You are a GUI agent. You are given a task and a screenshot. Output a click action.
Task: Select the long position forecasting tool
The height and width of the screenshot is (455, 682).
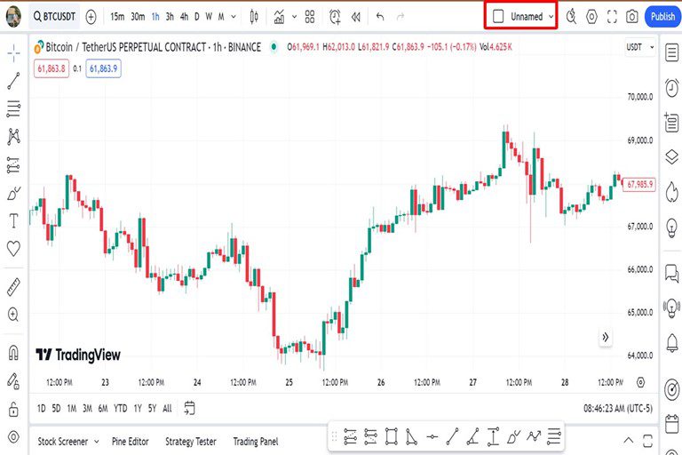pos(13,165)
